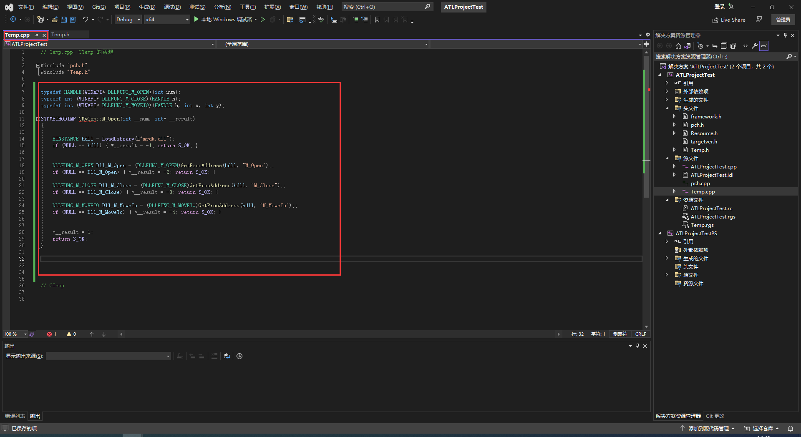
Task: Select Temp.cpp in Solution Explorer
Action: 703,192
